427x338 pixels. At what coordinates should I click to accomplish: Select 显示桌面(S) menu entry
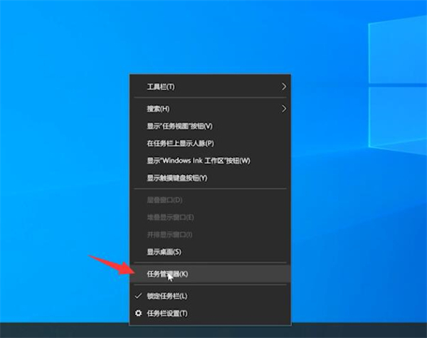point(164,251)
